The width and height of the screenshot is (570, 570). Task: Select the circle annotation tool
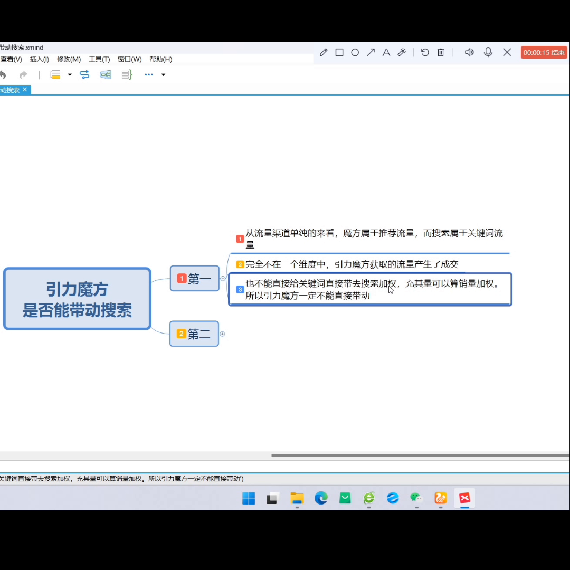(355, 52)
